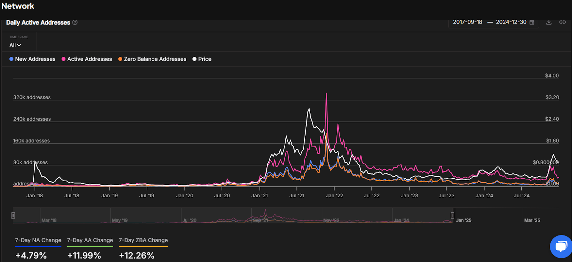Click the $3.20 price axis label
Image resolution: width=572 pixels, height=262 pixels.
(x=552, y=97)
